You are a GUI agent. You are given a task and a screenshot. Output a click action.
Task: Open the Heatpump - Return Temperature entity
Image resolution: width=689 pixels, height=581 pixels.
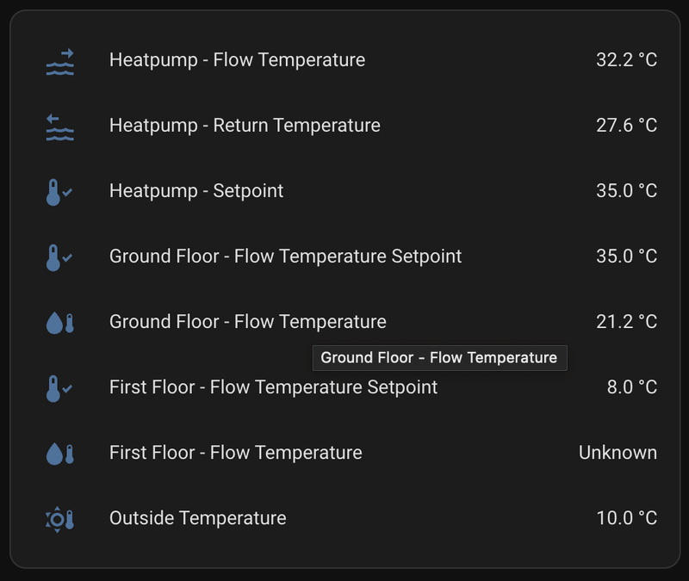(245, 126)
